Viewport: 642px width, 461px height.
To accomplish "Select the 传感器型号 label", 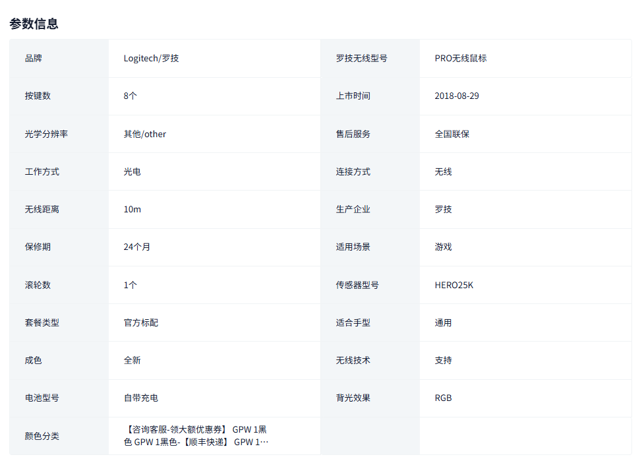I will coord(357,285).
